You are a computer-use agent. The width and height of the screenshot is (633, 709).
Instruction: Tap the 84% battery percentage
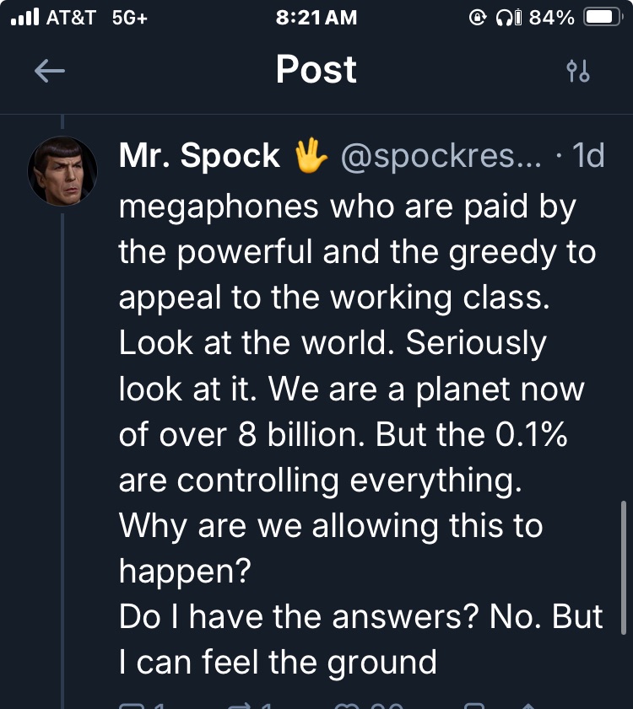click(551, 18)
